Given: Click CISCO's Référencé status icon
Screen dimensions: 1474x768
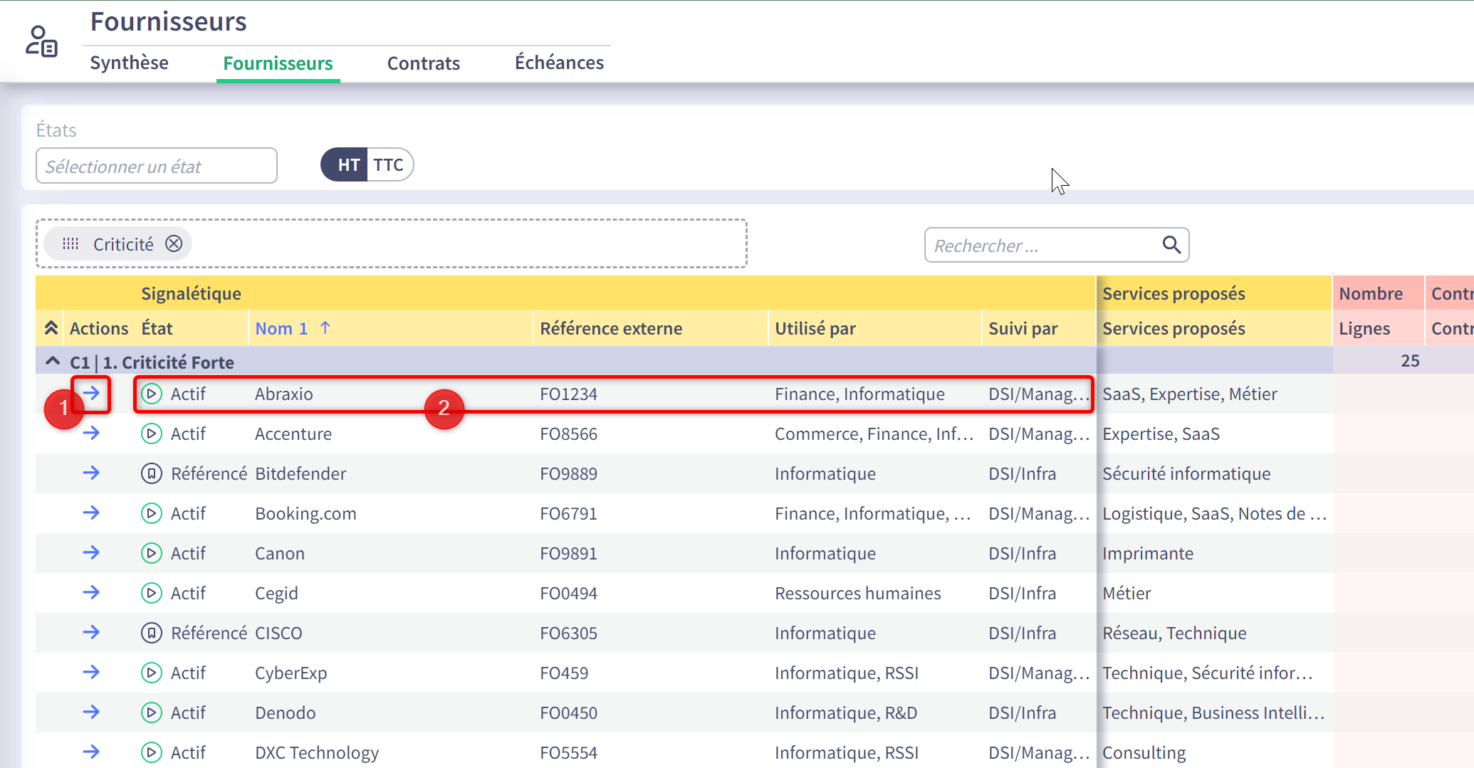Looking at the screenshot, I should (152, 633).
